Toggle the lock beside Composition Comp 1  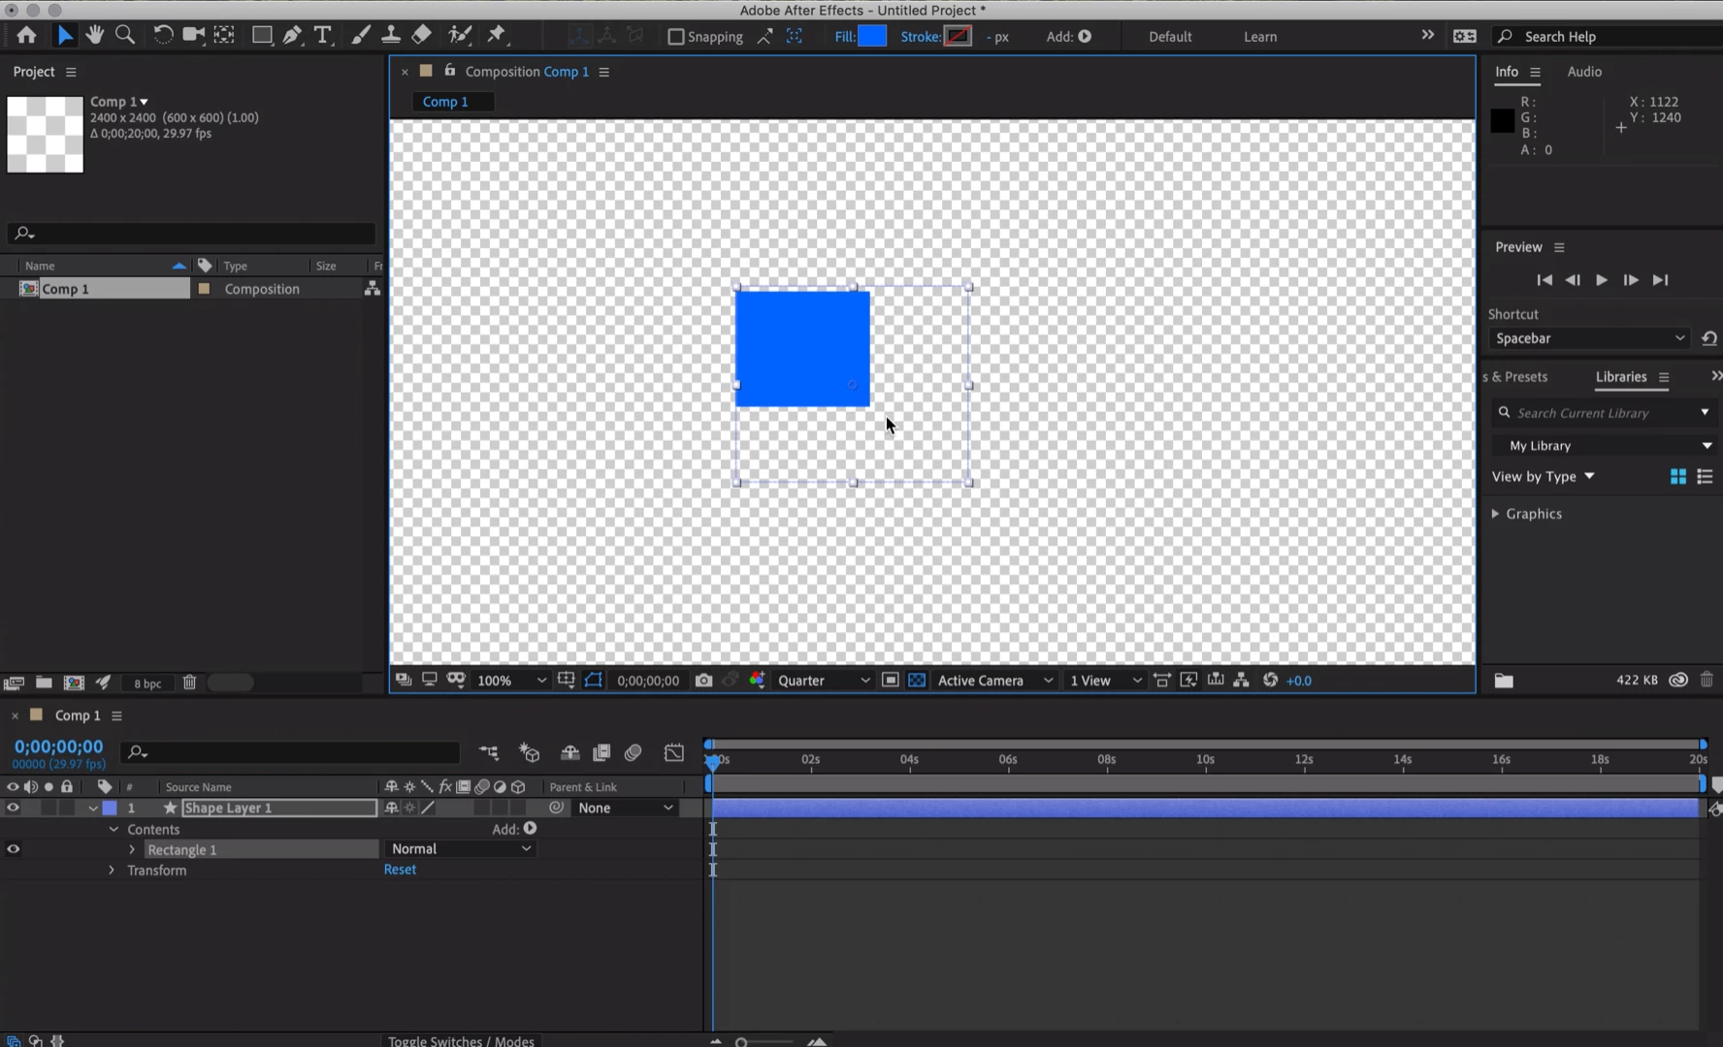pos(450,71)
